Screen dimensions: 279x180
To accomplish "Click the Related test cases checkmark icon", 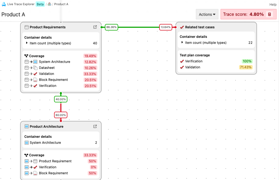I will [x=182, y=27].
